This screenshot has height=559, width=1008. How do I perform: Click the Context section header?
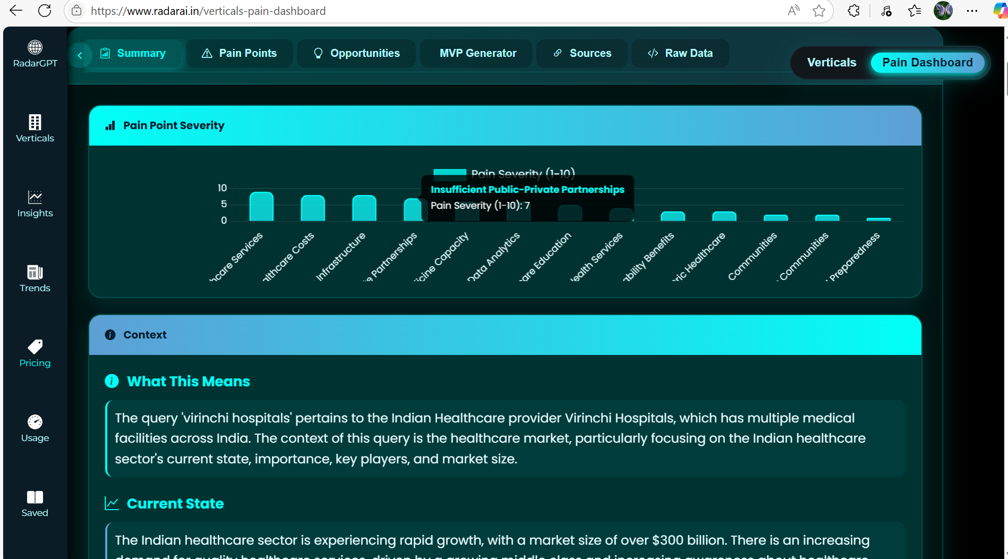(x=505, y=335)
